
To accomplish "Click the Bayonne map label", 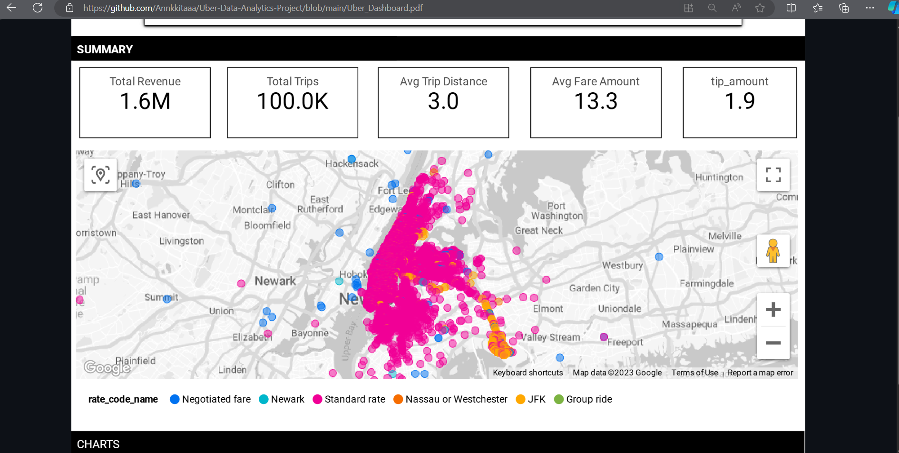I will coord(310,333).
